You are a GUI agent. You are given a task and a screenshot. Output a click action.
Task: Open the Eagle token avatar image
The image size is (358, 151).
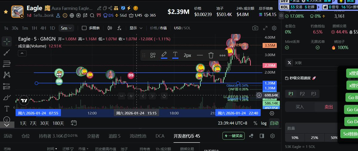click(18, 12)
